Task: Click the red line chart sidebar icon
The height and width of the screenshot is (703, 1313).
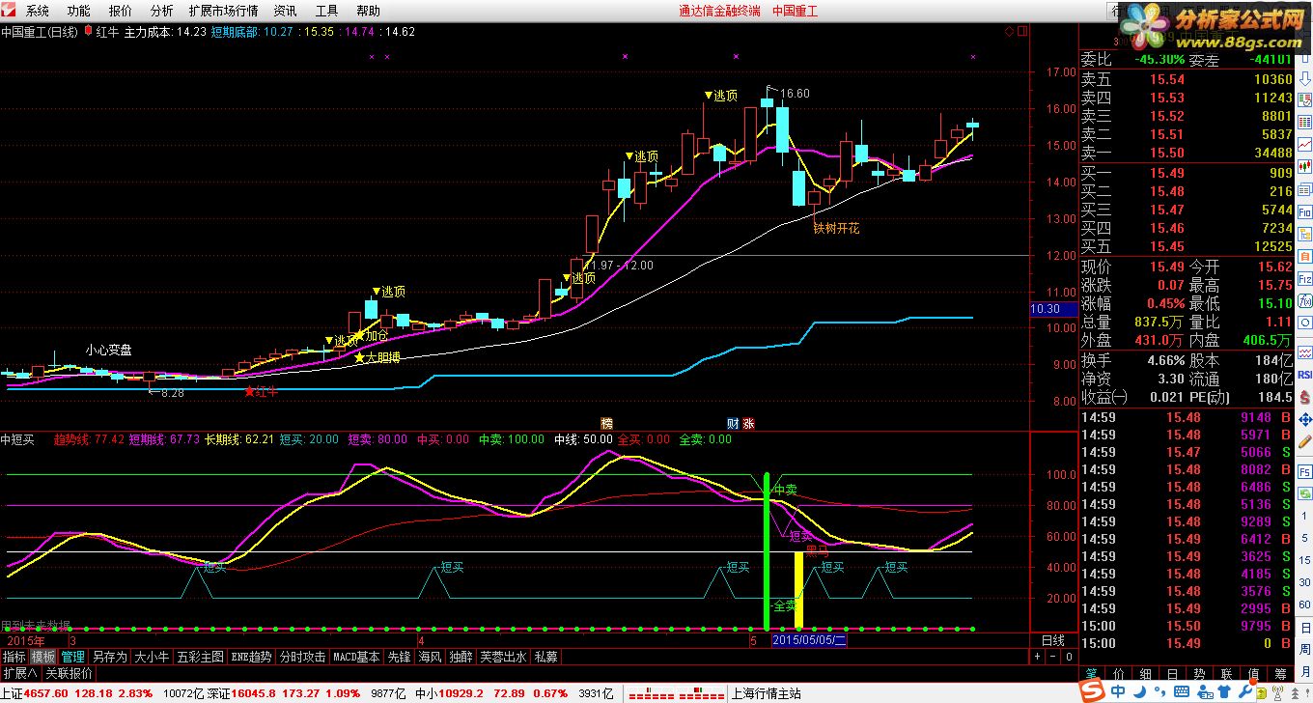Action: point(1303,145)
